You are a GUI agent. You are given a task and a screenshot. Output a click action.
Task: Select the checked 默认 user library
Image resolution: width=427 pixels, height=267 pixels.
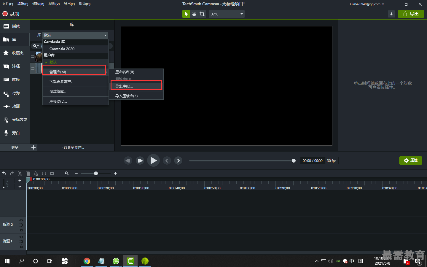[76, 62]
